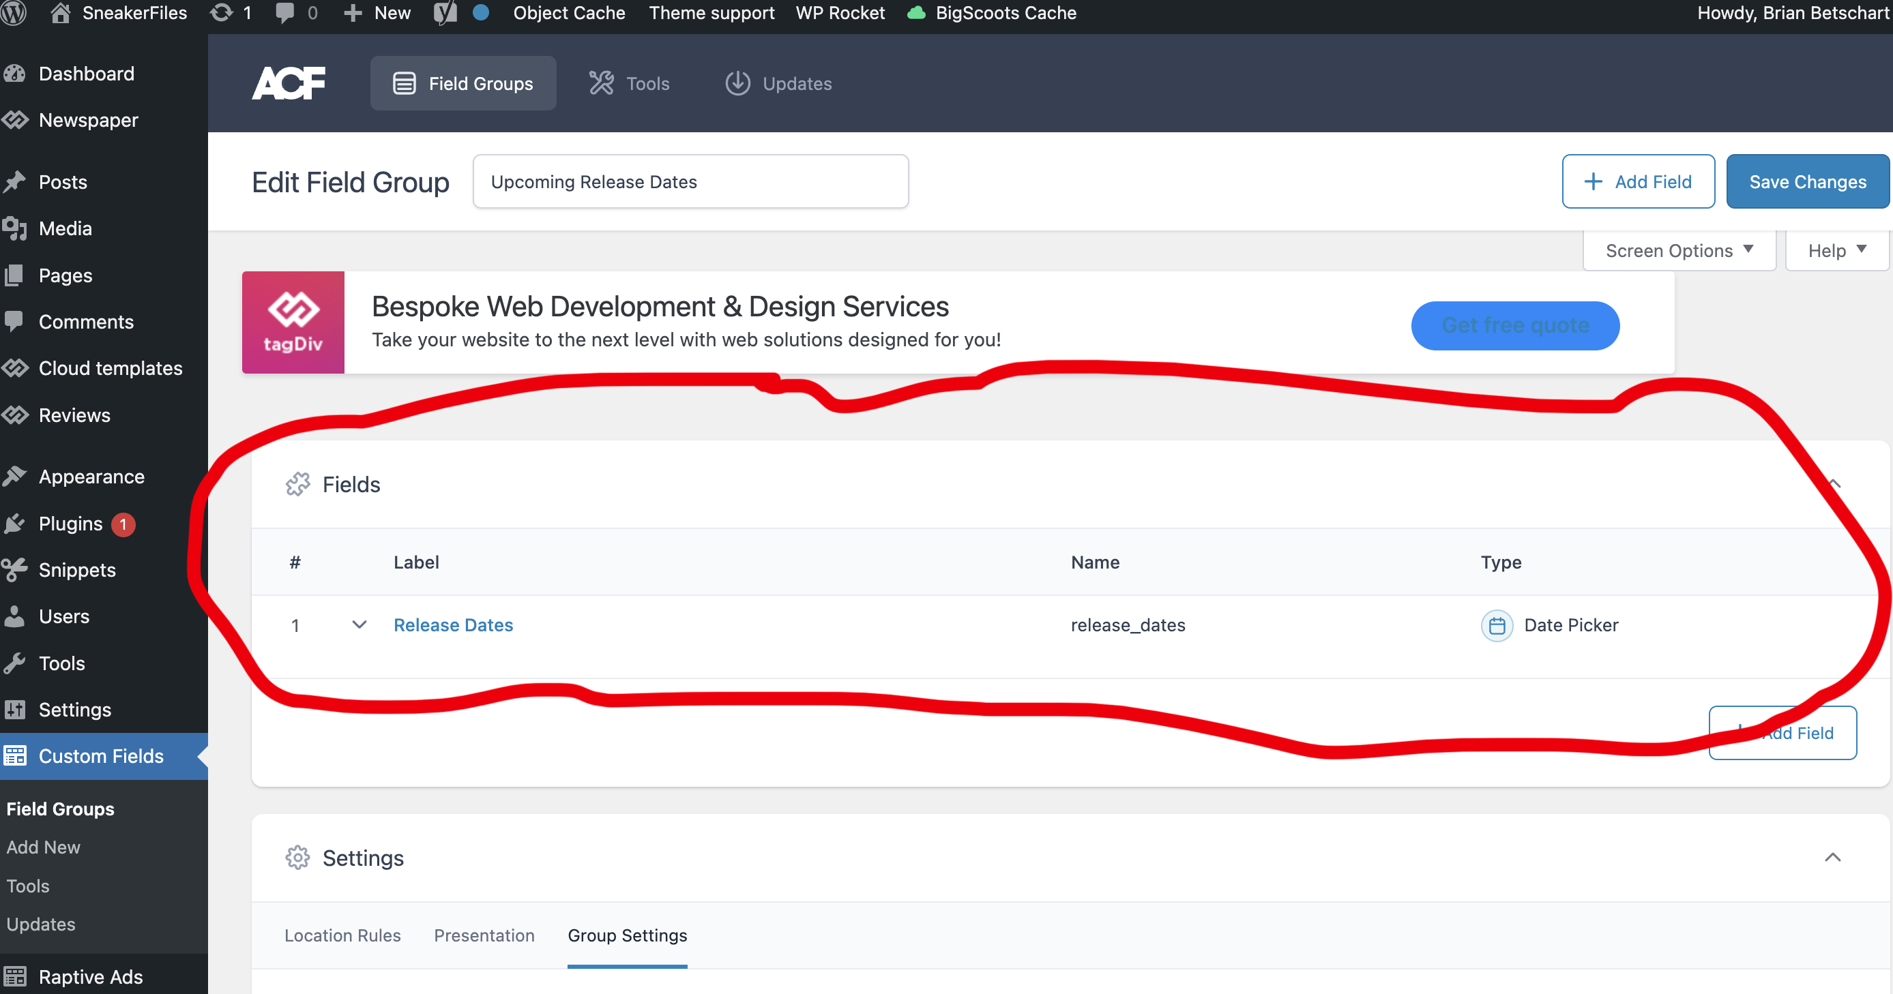
Task: Click the Settings gear icon in panel header
Action: click(x=297, y=858)
